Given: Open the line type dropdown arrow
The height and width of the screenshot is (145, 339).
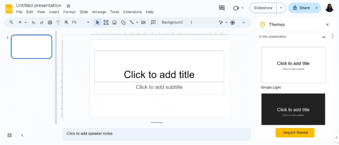Looking at the screenshot, I should 137,22.
